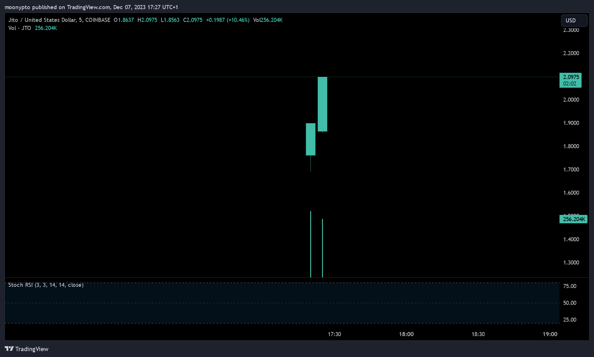Click the TradingView logo

pos(27,349)
